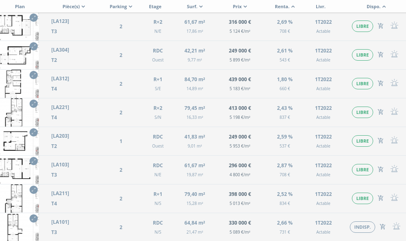Click the INDISP. badge for LA101

coord(362,227)
